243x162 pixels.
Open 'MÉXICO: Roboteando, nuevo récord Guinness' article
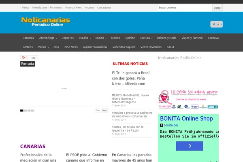pos(130,98)
